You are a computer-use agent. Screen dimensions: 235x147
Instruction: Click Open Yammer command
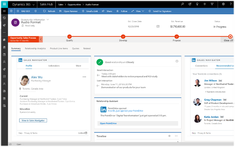(x=68, y=11)
